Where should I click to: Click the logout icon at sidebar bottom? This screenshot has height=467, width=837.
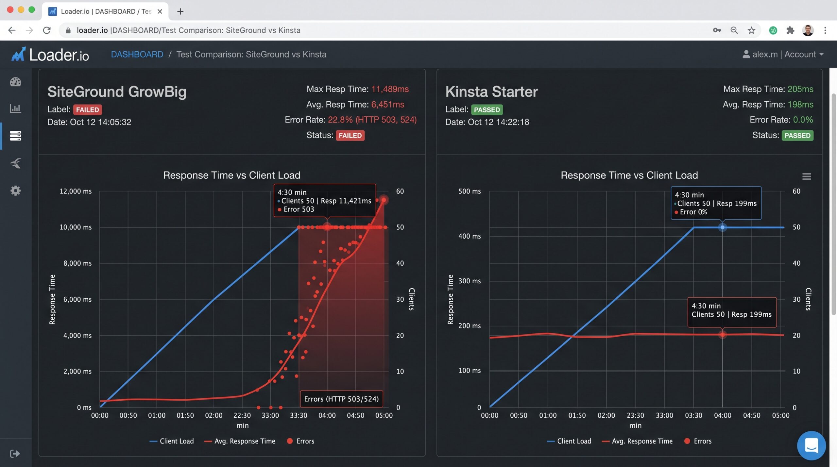[x=15, y=454]
